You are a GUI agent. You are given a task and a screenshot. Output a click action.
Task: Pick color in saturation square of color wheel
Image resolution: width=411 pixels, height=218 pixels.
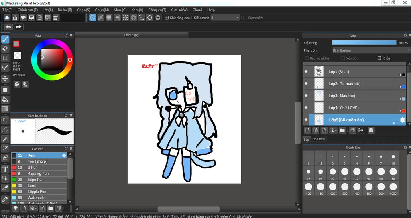coord(52,60)
